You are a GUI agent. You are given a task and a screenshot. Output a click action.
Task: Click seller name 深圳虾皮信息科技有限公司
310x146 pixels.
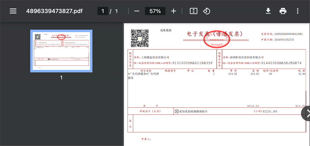pyautogui.click(x=246, y=57)
